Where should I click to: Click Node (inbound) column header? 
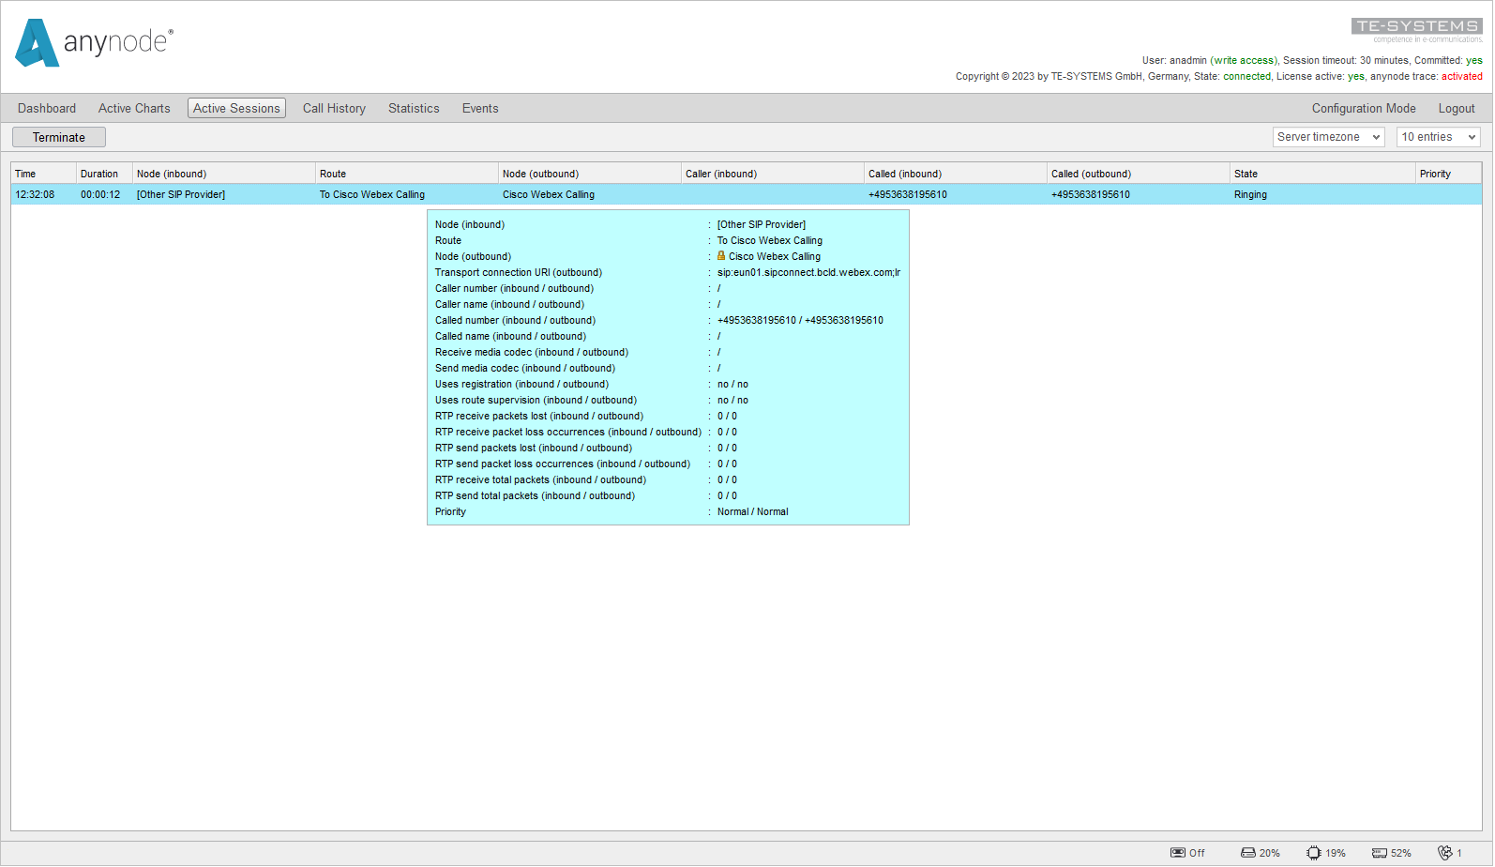coord(224,174)
